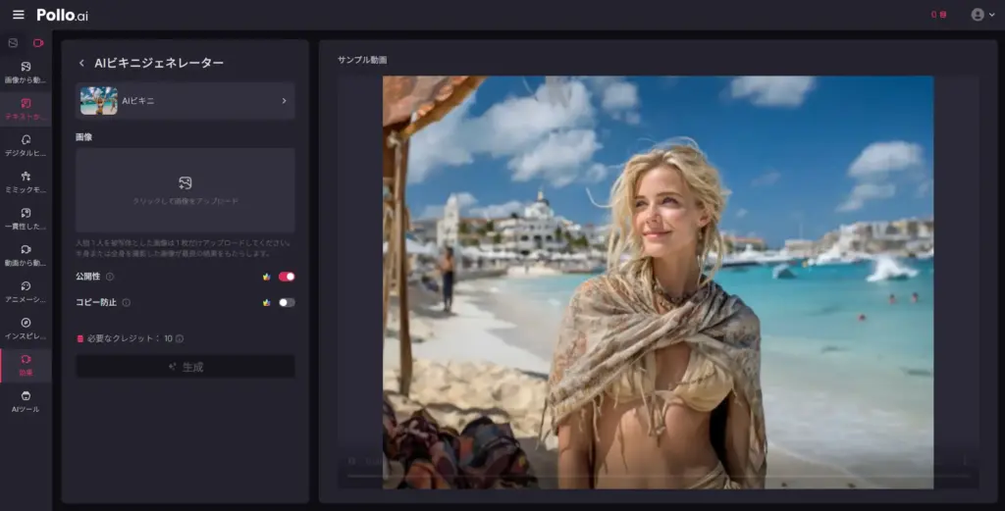Click the user avatar icon
Image resolution: width=1005 pixels, height=511 pixels.
point(978,14)
